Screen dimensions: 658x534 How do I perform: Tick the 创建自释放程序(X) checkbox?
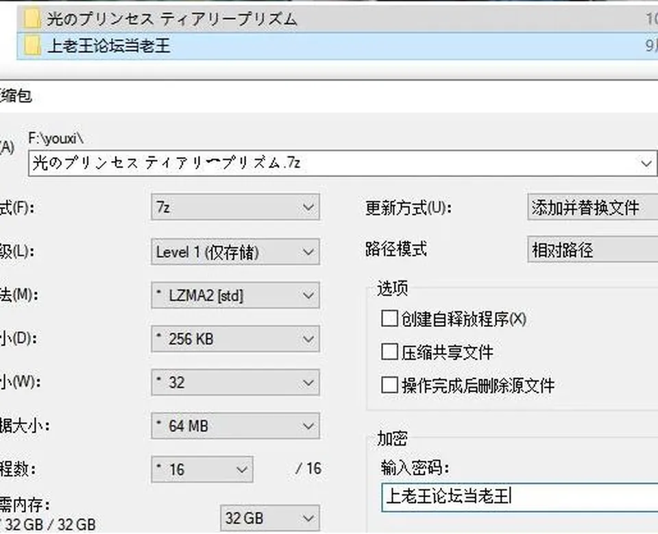(x=389, y=318)
